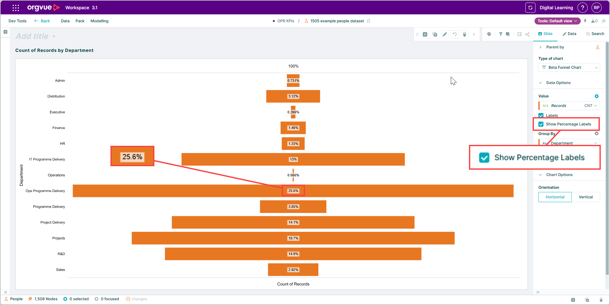The width and height of the screenshot is (610, 305).
Task: Click the filter funnel icon
Action: (x=501, y=34)
